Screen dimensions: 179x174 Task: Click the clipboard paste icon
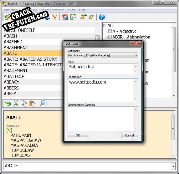coord(32,103)
